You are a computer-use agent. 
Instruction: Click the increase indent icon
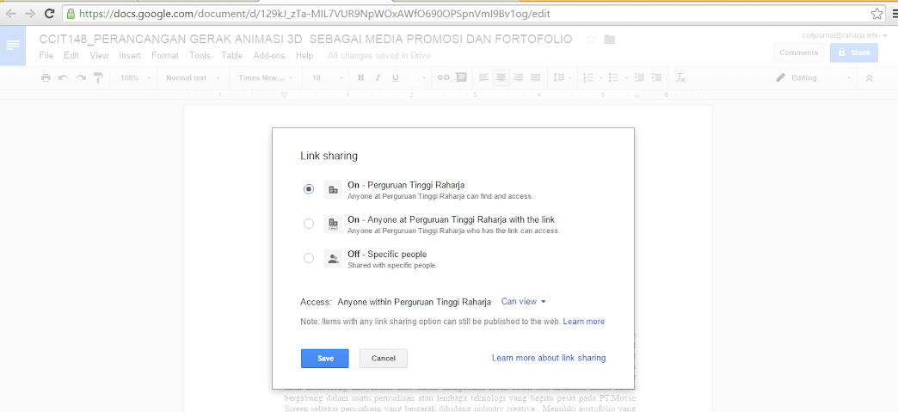tap(657, 78)
